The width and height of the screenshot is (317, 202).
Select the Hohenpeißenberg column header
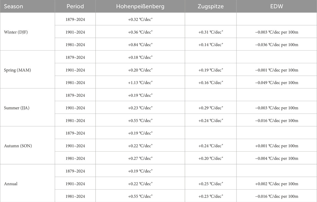tap(140, 6)
